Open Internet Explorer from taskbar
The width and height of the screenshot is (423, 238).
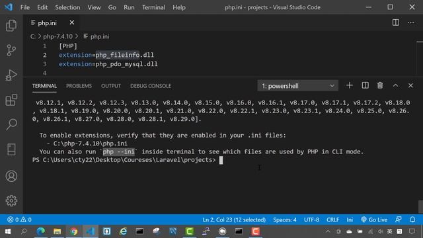pyautogui.click(x=124, y=231)
